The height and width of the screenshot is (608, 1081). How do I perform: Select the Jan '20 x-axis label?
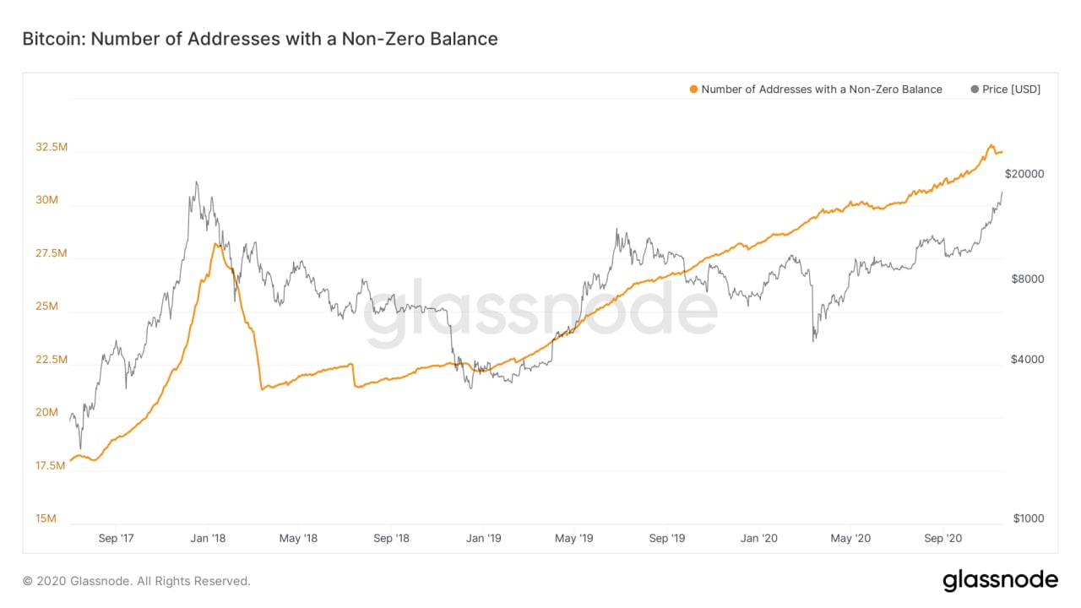[x=758, y=538]
